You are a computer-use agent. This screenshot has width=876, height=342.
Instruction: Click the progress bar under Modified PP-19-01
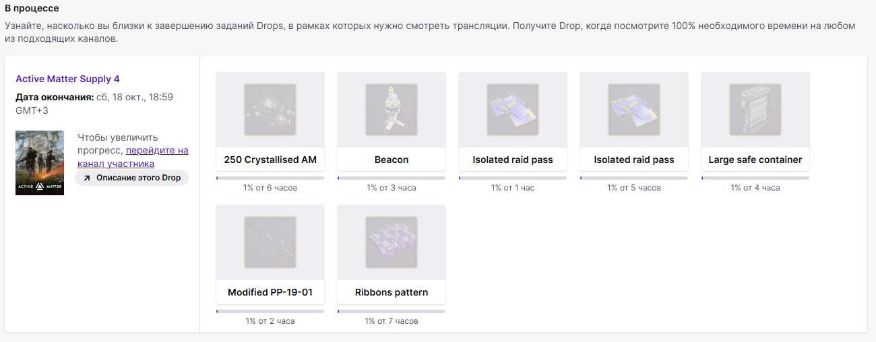(x=270, y=311)
